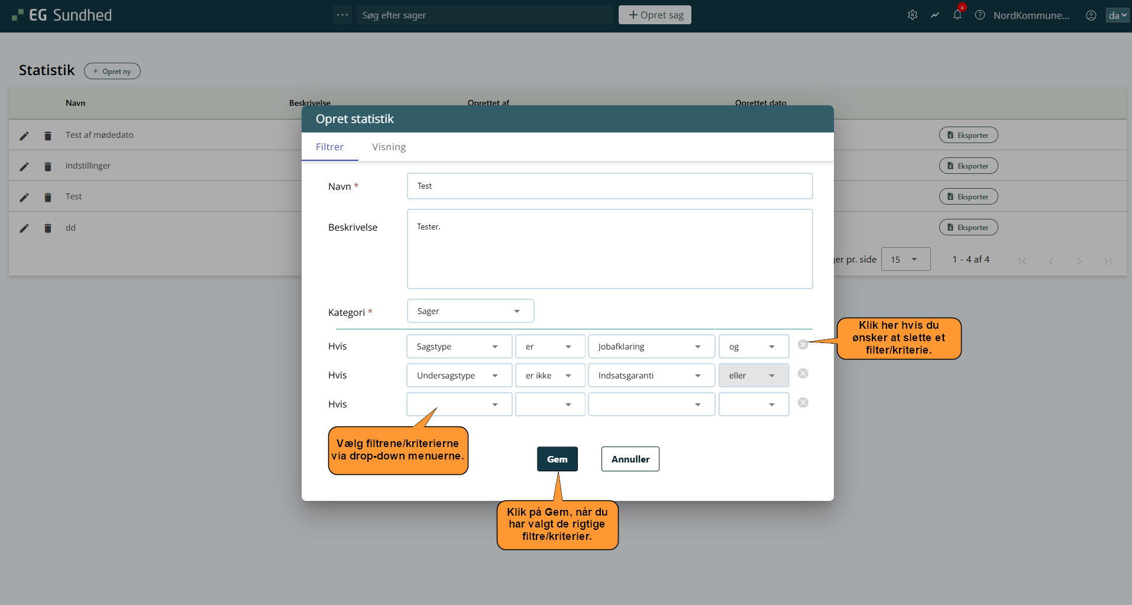Click the help question mark icon

coord(980,15)
